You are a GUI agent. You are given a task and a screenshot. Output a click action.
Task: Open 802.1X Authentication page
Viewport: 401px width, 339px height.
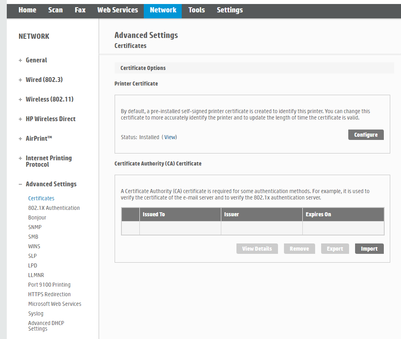(x=54, y=208)
